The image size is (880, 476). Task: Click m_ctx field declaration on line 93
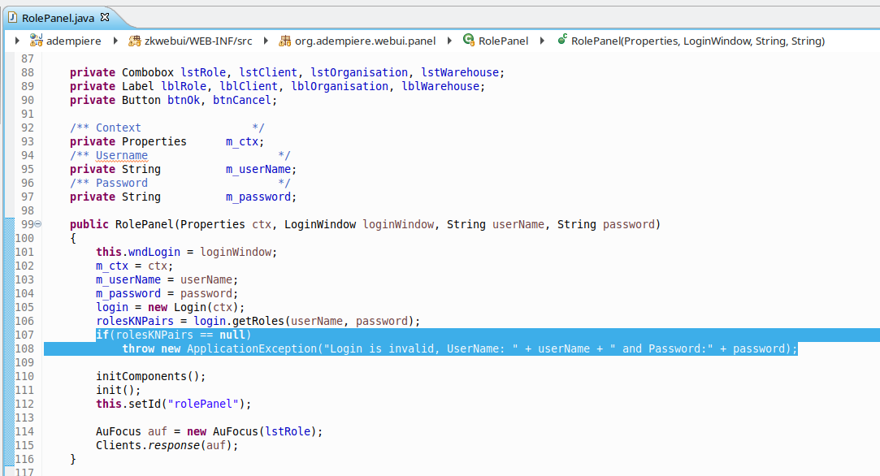(x=242, y=141)
